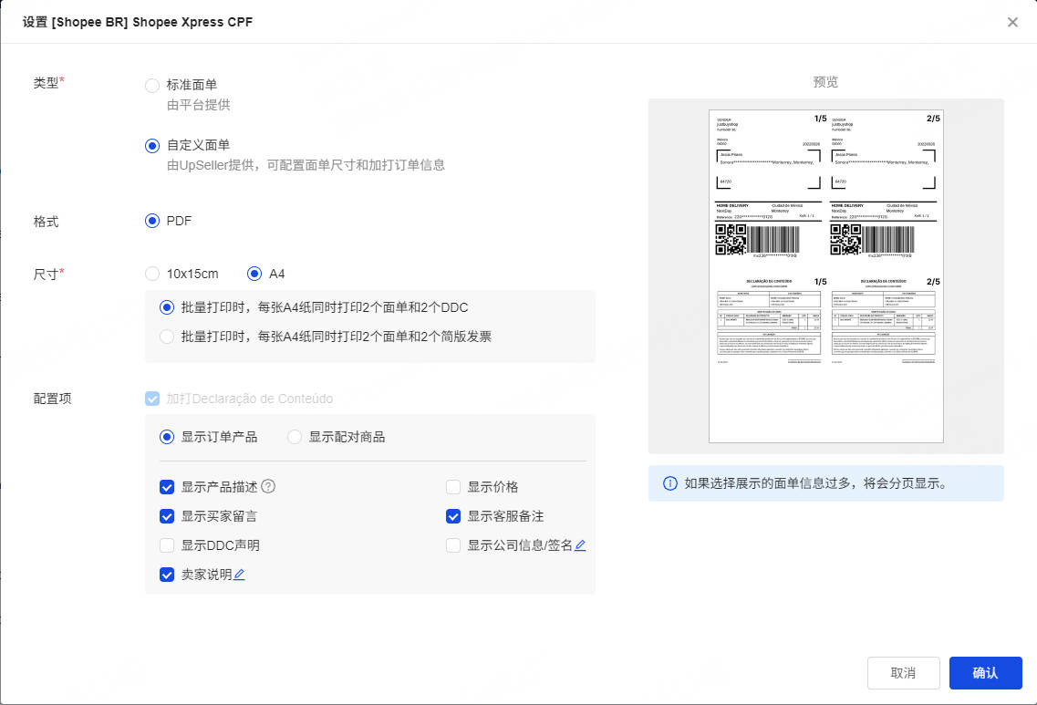1037x705 pixels.
Task: Select 显示配对商品 radio button
Action: coord(295,437)
